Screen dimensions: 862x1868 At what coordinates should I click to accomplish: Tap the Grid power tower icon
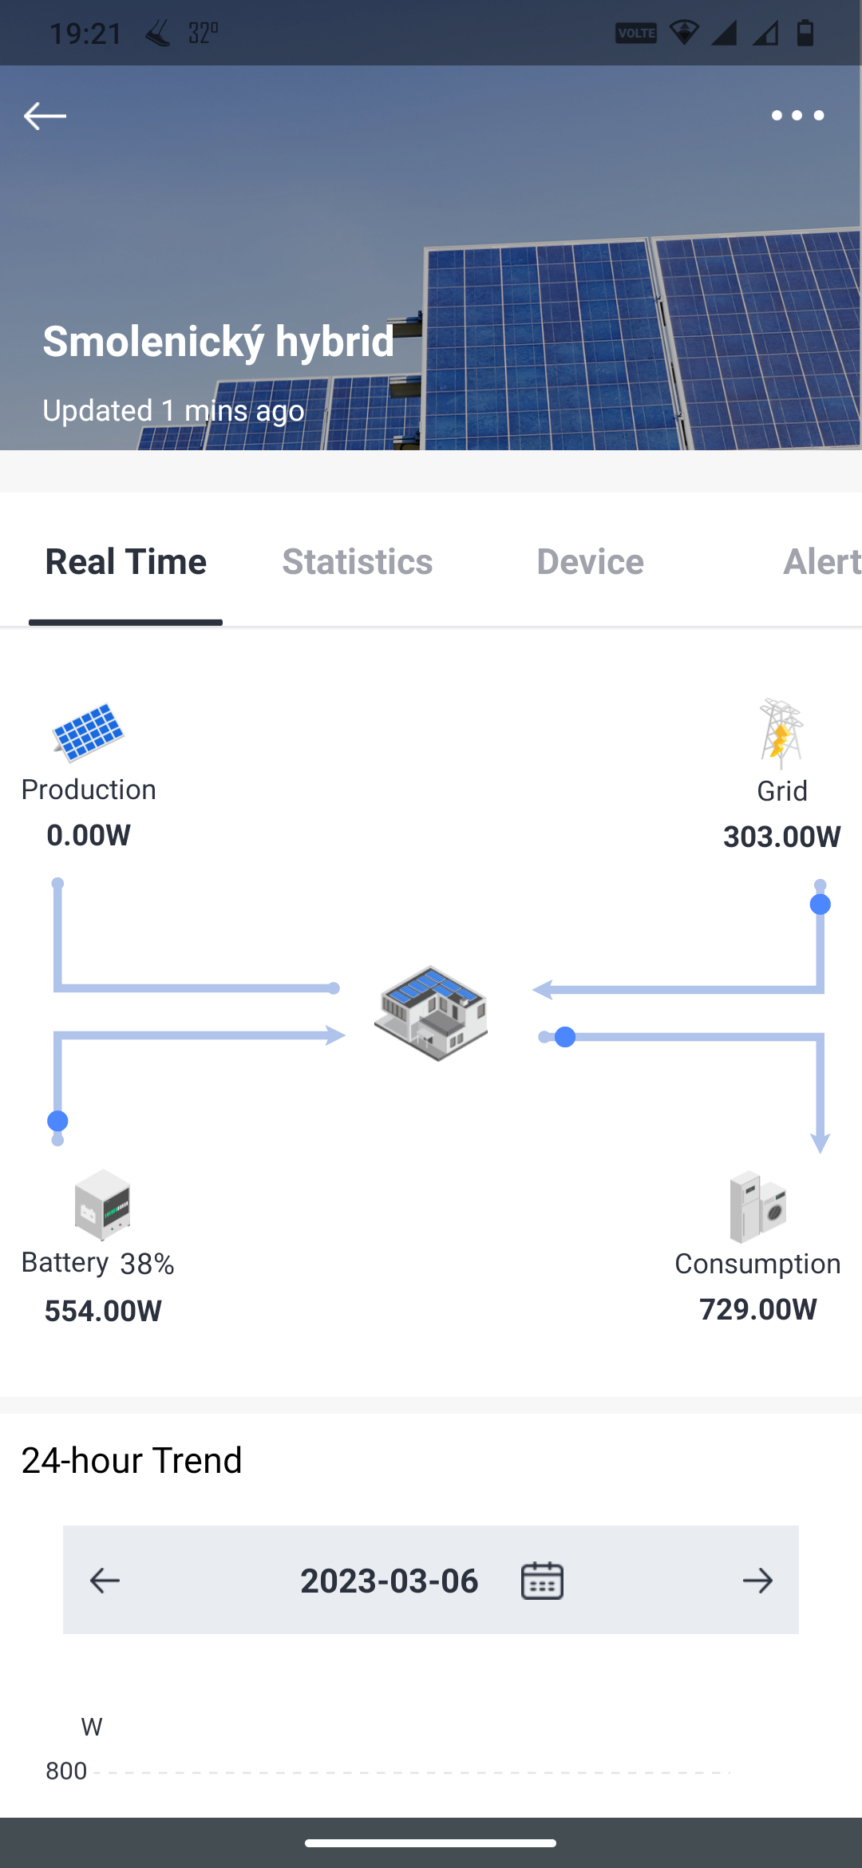(781, 734)
